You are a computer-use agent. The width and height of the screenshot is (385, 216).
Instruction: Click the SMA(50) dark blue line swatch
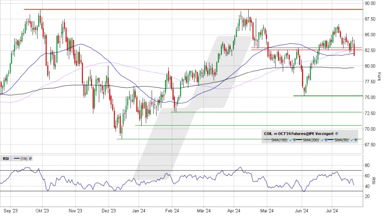pos(331,140)
